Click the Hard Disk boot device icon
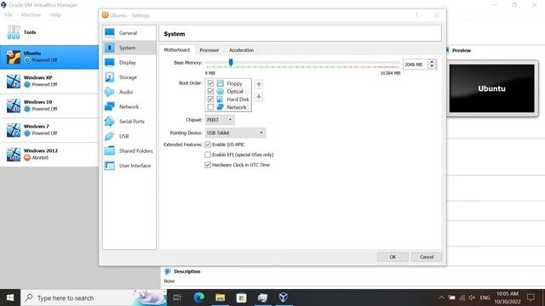545x306 pixels. tap(220, 99)
